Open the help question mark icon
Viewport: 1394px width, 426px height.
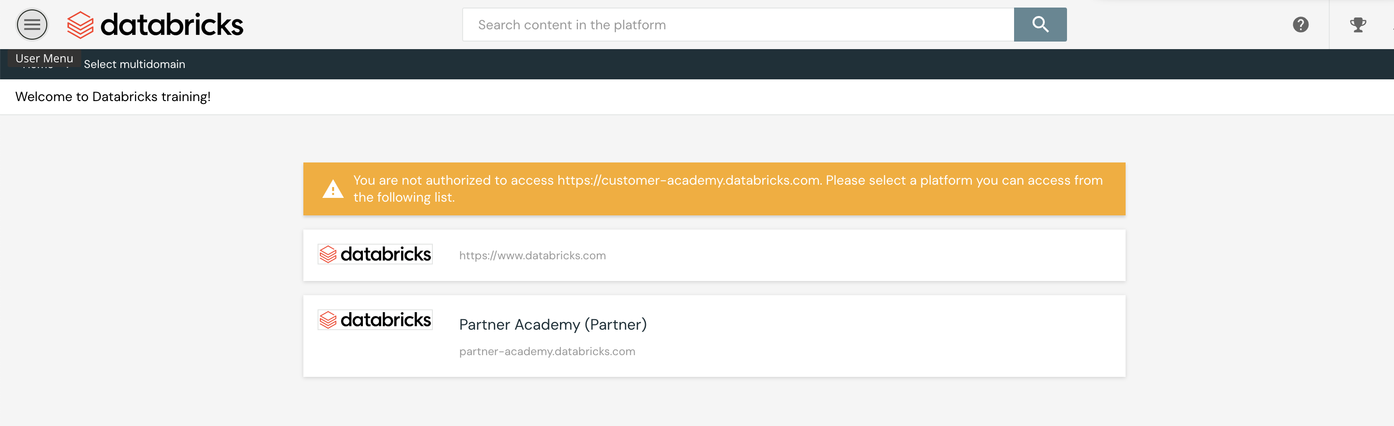click(x=1300, y=25)
